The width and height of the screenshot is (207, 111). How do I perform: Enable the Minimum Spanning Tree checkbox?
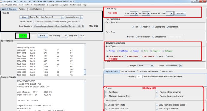(106, 96)
